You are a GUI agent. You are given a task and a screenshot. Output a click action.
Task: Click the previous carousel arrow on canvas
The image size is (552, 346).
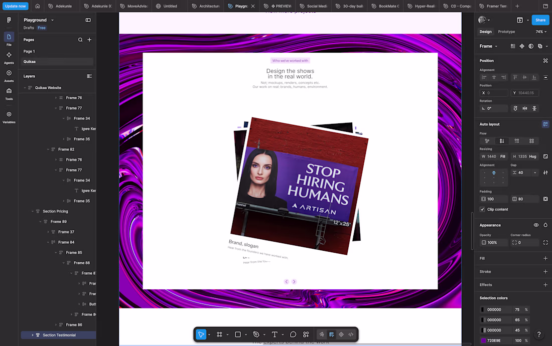click(x=287, y=282)
